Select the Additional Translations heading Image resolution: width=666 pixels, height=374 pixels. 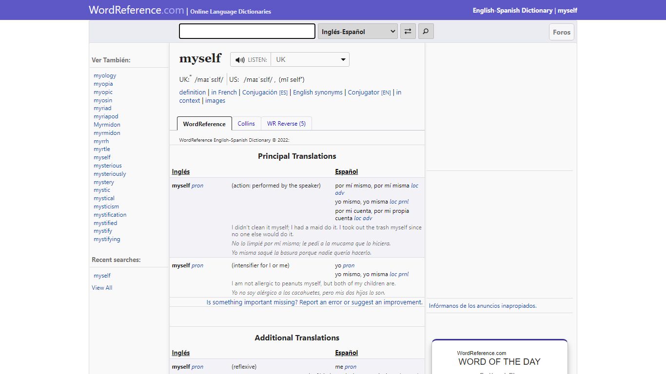297,337
